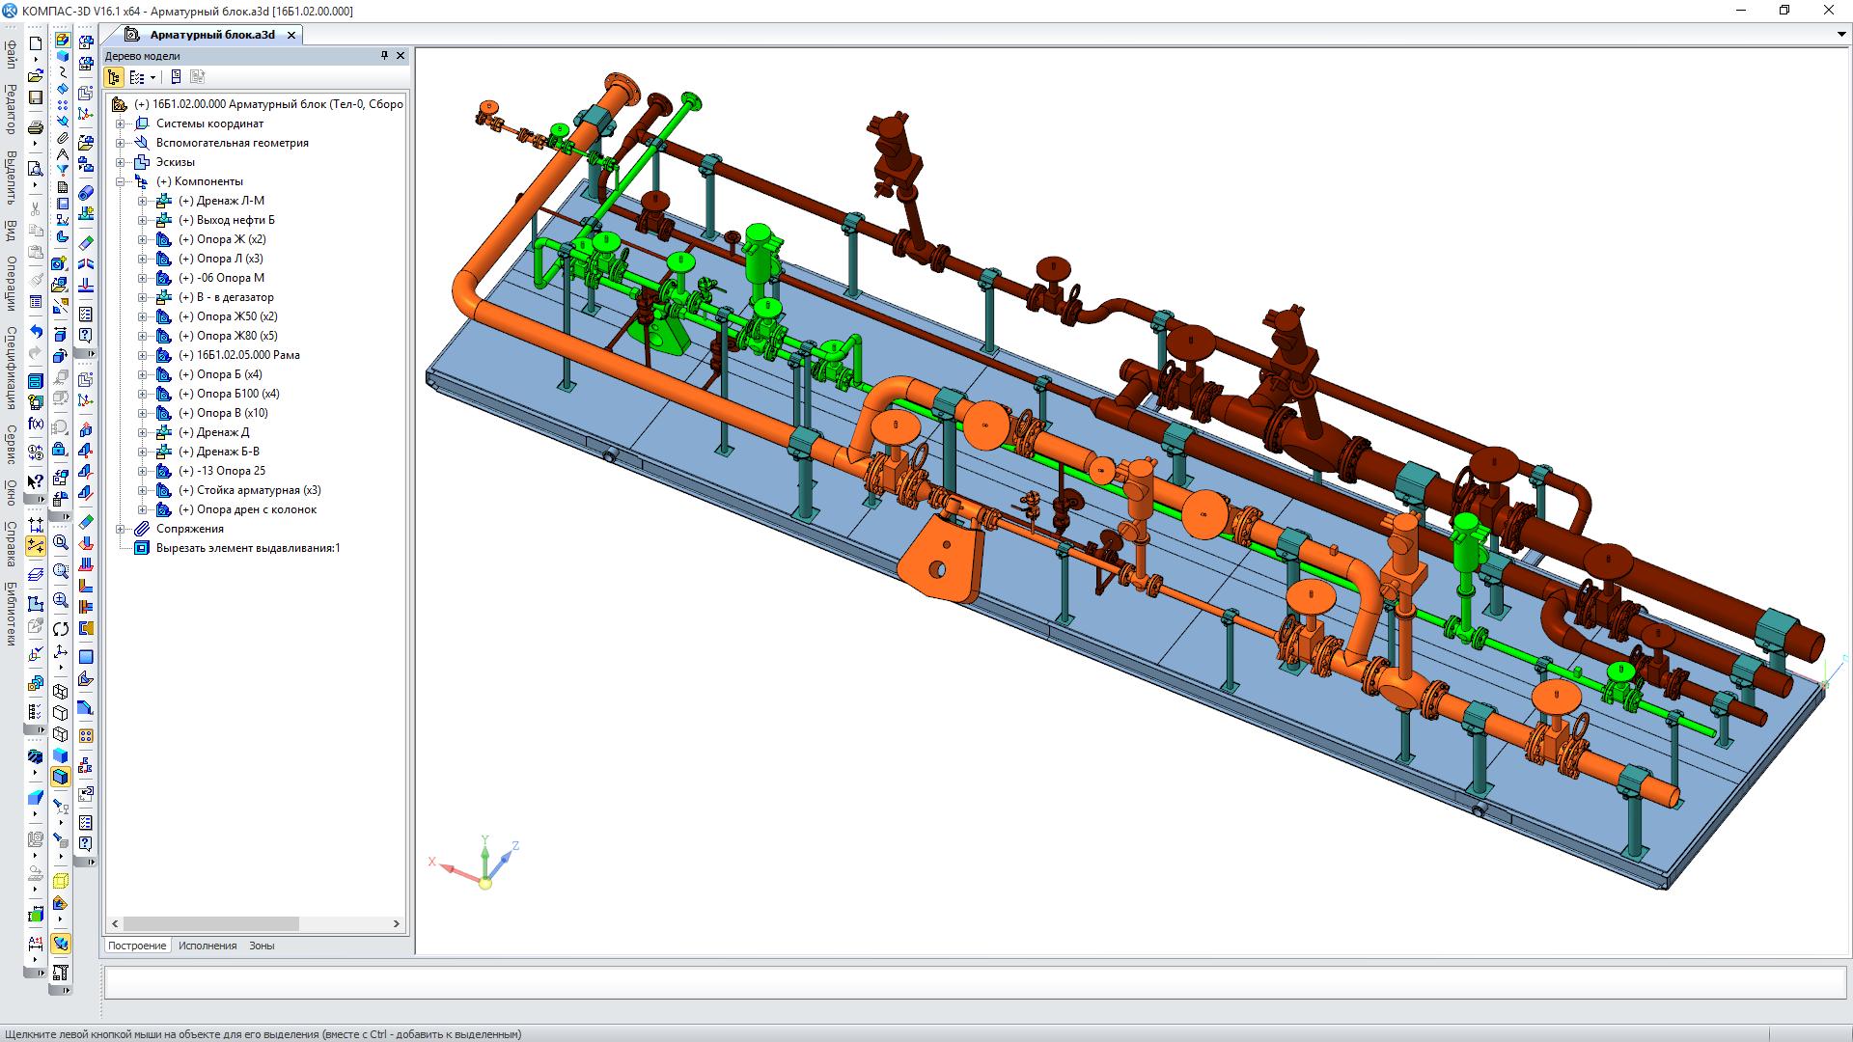
Task: Click the paperclip icon in toolbar
Action: click(x=62, y=138)
